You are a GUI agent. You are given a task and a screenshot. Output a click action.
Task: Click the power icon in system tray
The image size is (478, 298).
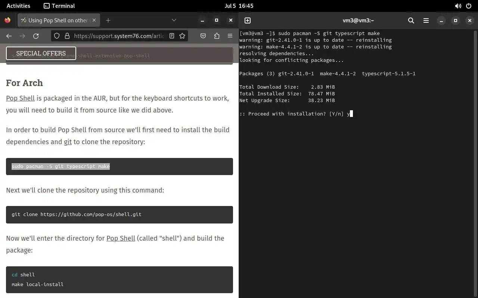click(x=469, y=6)
